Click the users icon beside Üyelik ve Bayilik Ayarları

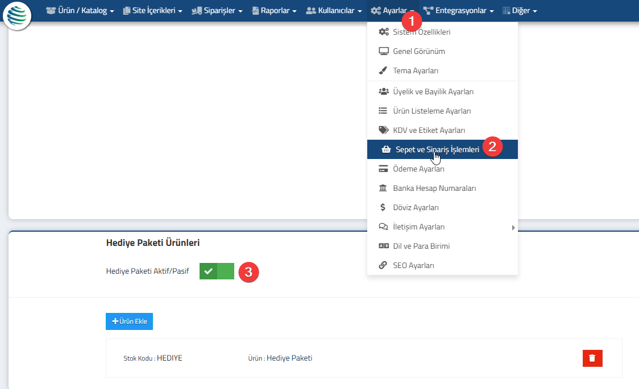[384, 91]
